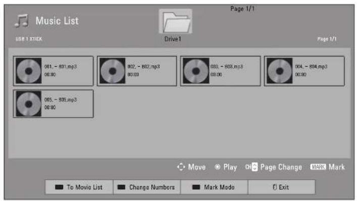The width and height of the screenshot is (357, 201).
Task: Click the Play circle icon
Action: coord(218,167)
